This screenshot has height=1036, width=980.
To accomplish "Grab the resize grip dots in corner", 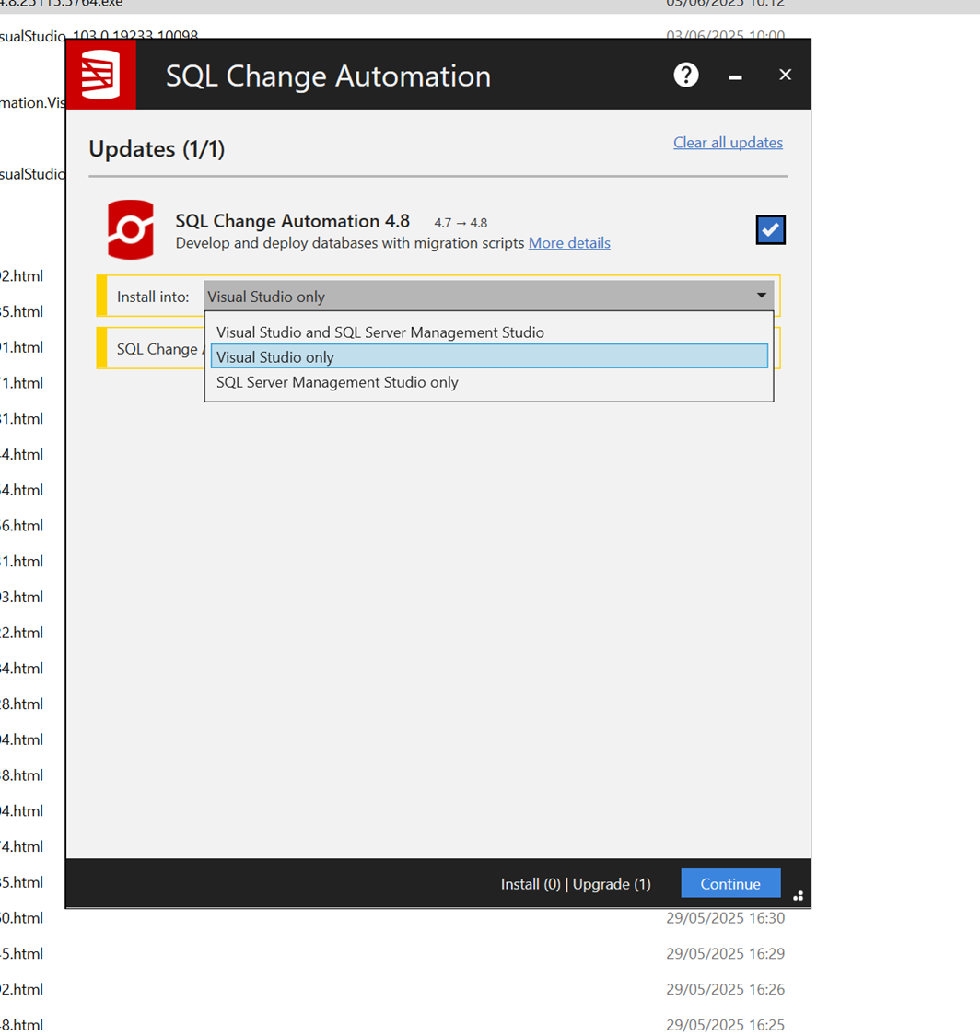I will click(799, 896).
